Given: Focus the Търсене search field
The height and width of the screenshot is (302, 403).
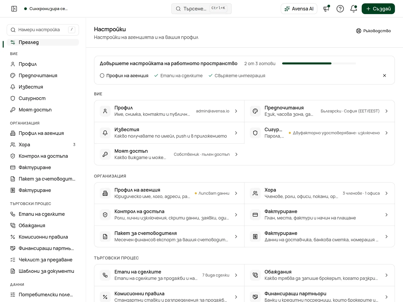Looking at the screenshot, I should click(201, 9).
